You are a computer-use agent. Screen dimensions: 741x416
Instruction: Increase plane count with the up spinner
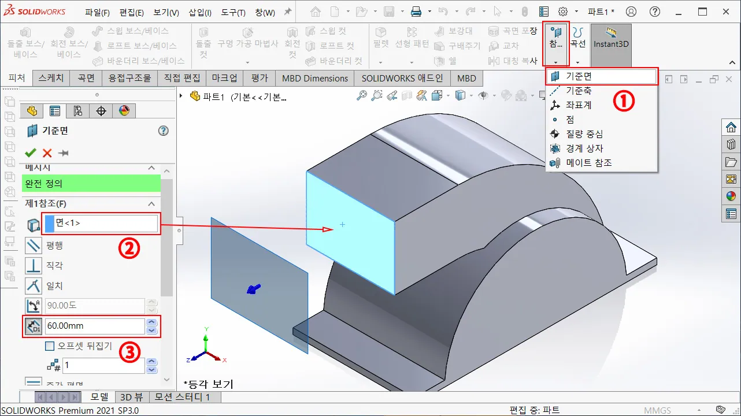(151, 362)
